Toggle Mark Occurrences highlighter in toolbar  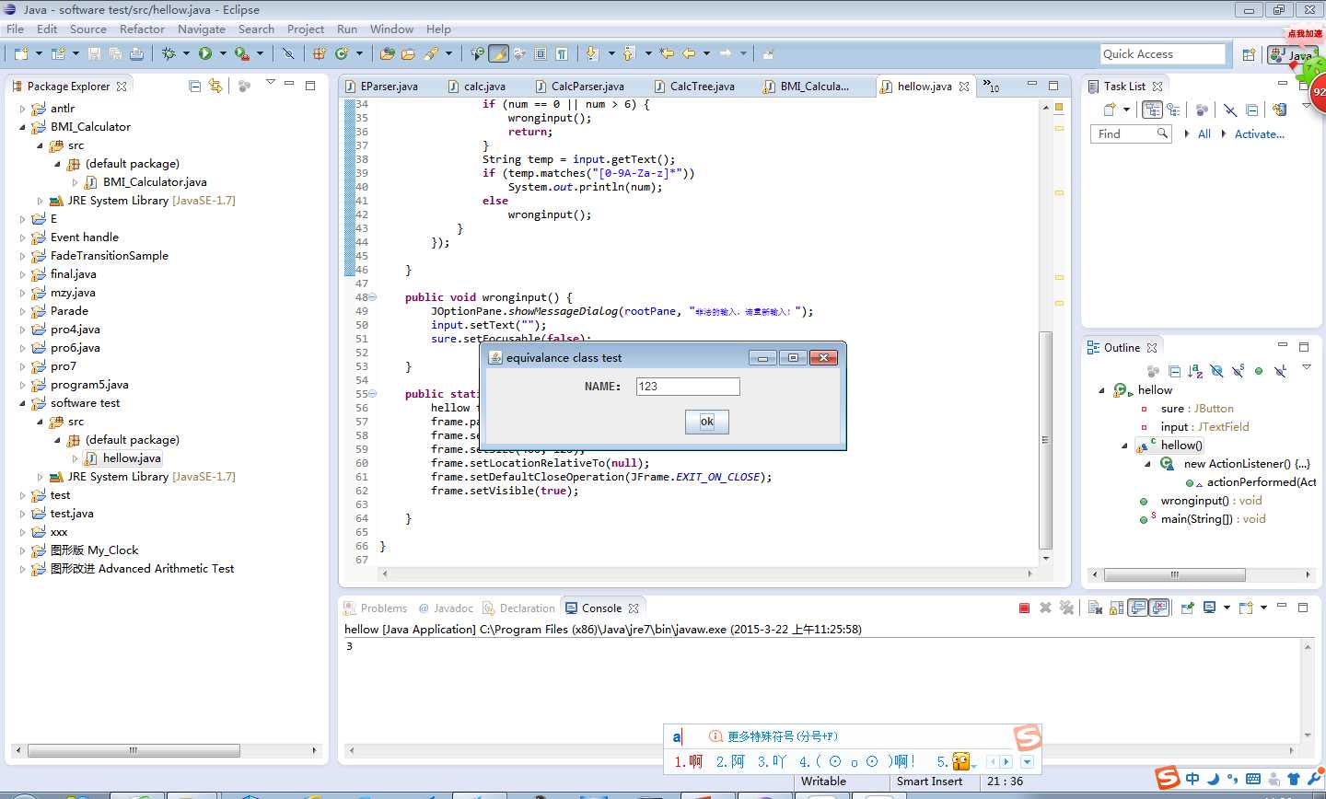[498, 53]
